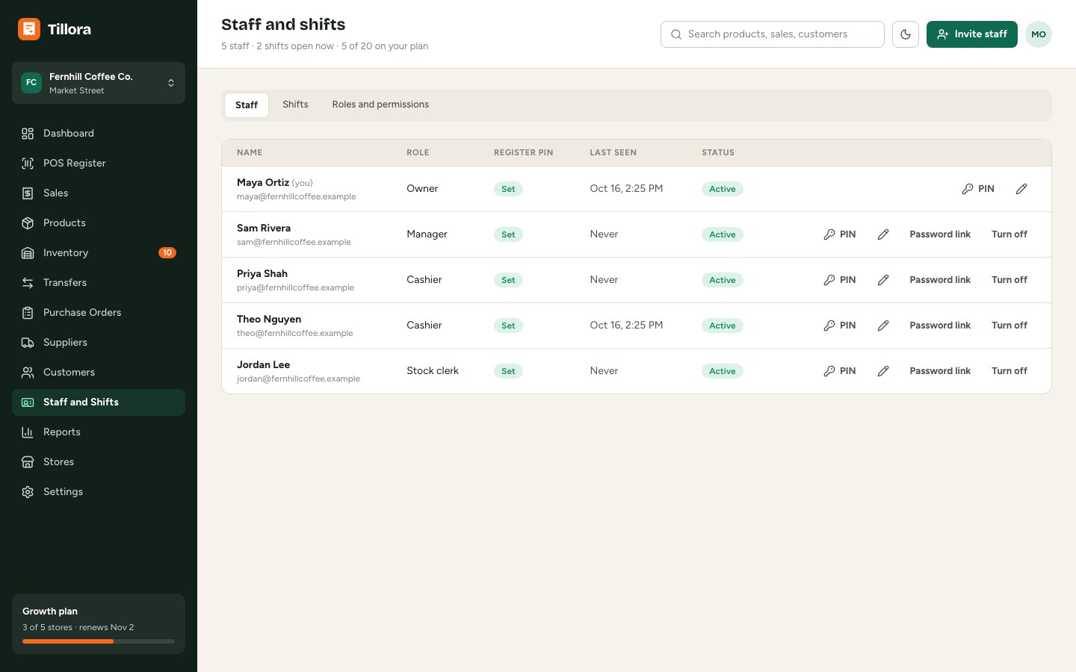Screen dimensions: 1076x672
Task: Click the MO user avatar
Action: pos(1039,34)
